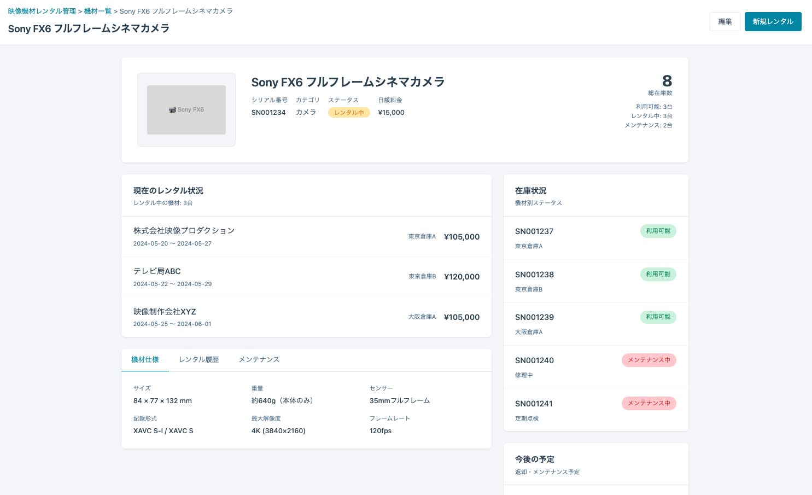812x495 pixels.
Task: Click the レンタル中 status badge
Action: 349,113
